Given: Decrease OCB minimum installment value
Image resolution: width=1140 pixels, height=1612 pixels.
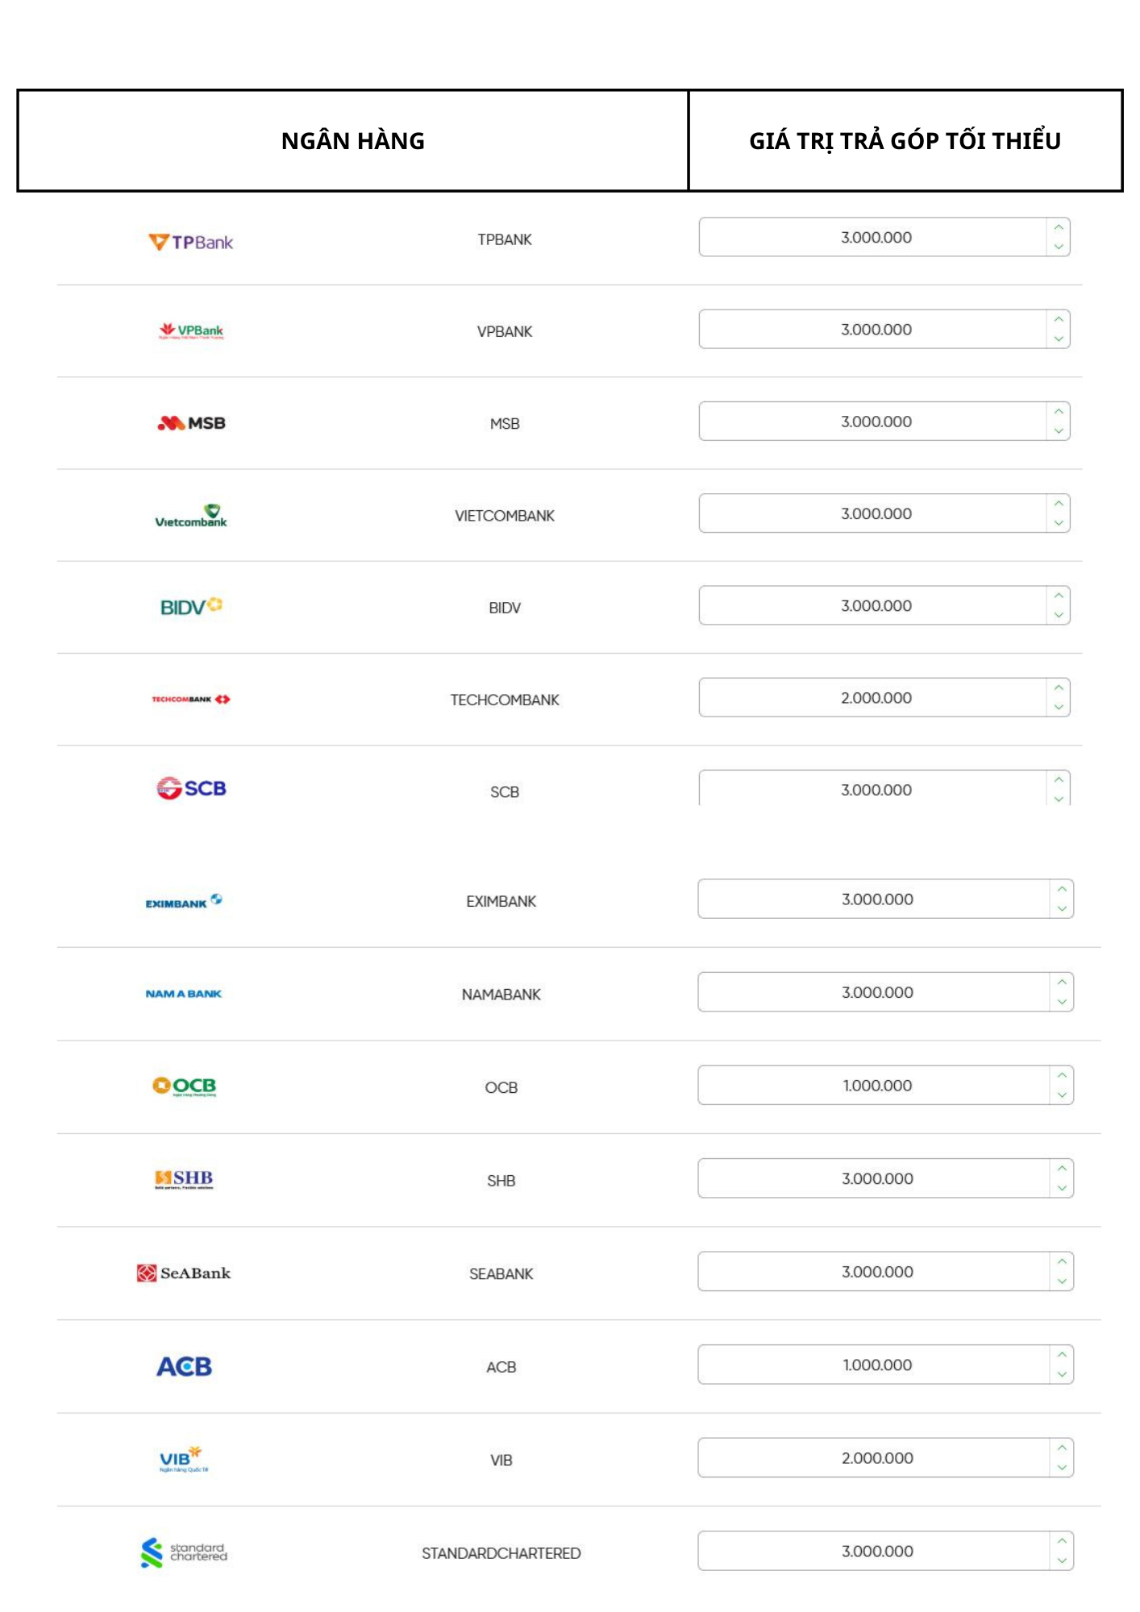Looking at the screenshot, I should (1062, 1095).
